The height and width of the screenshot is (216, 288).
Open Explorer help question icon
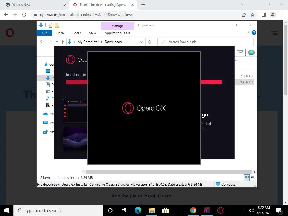click(254, 33)
